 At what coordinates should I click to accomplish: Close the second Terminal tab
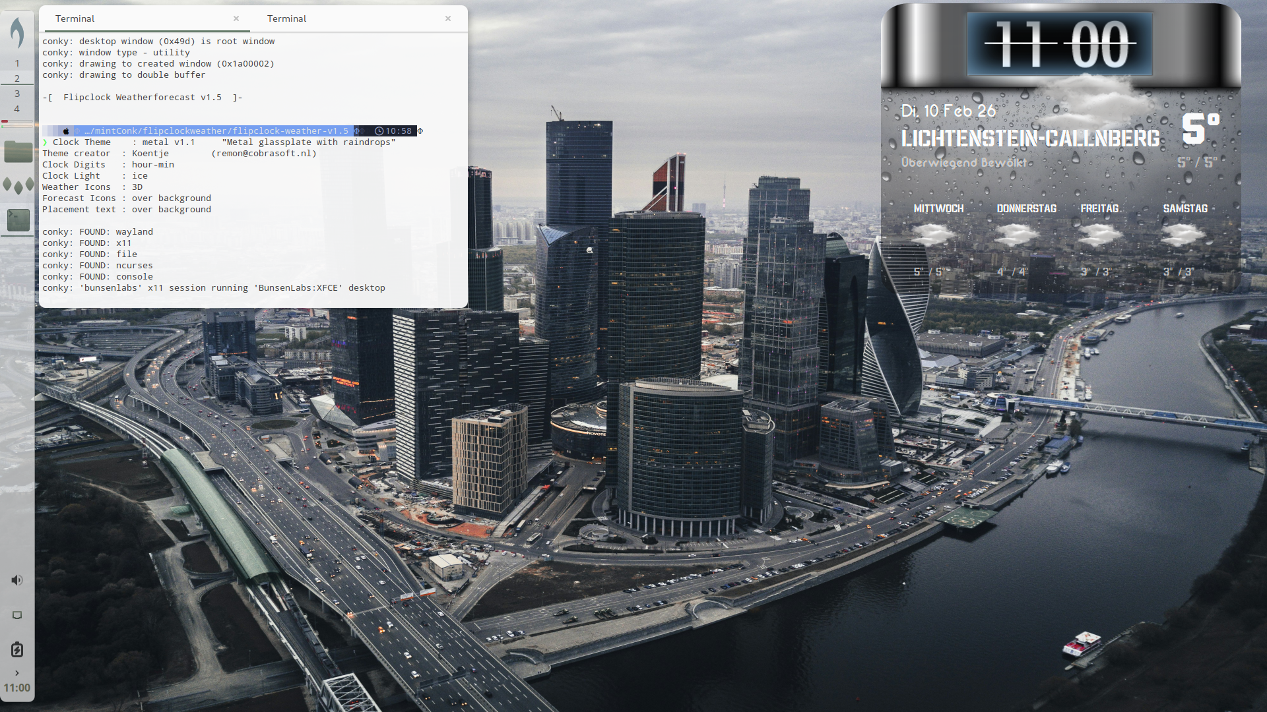click(x=448, y=18)
